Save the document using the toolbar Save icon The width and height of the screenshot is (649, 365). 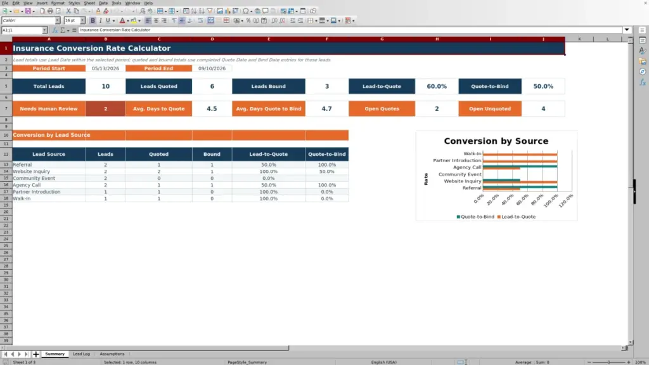pyautogui.click(x=28, y=11)
